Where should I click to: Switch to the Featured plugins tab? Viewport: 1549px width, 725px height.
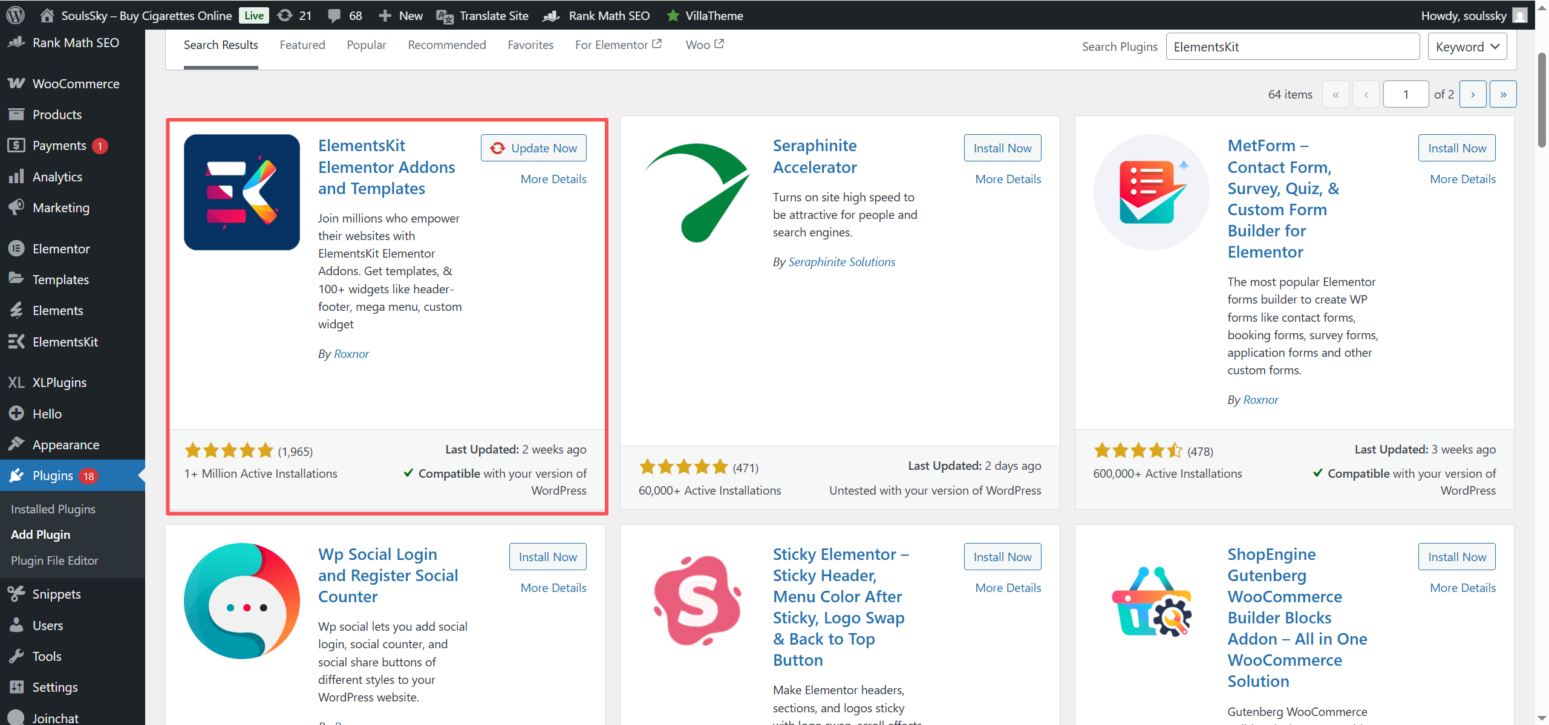(302, 45)
